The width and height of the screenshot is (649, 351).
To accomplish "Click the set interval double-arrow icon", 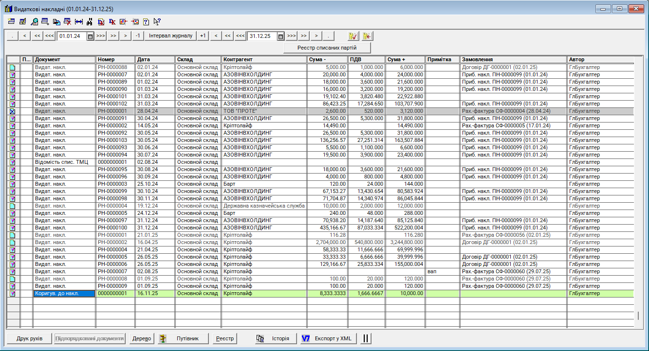I will [x=79, y=21].
